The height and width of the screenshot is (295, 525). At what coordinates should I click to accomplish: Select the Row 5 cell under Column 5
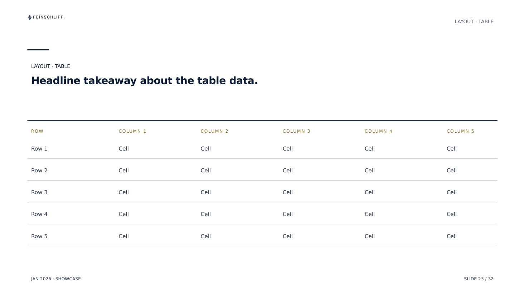click(451, 236)
